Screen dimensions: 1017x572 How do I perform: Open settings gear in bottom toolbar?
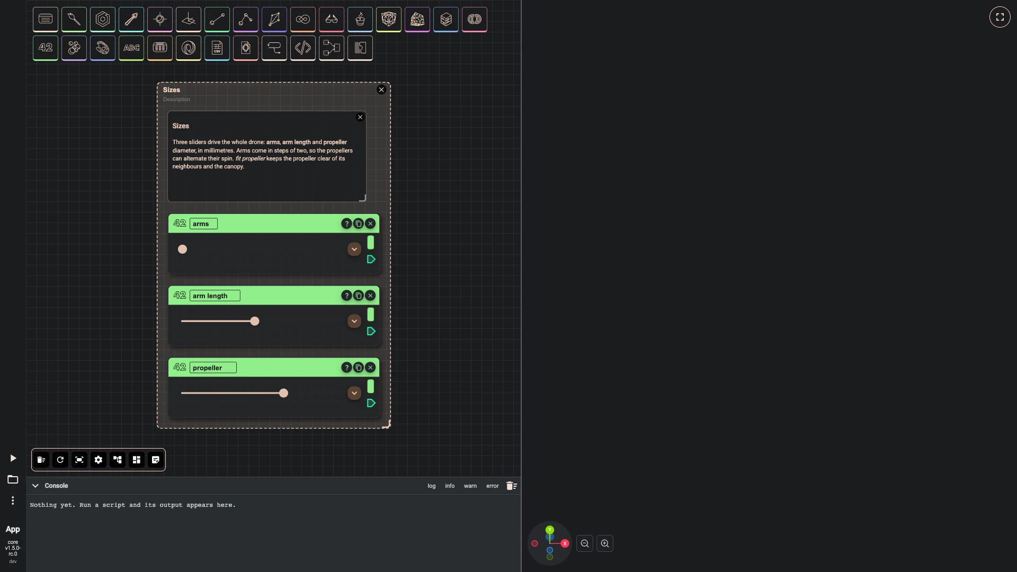[x=99, y=460]
